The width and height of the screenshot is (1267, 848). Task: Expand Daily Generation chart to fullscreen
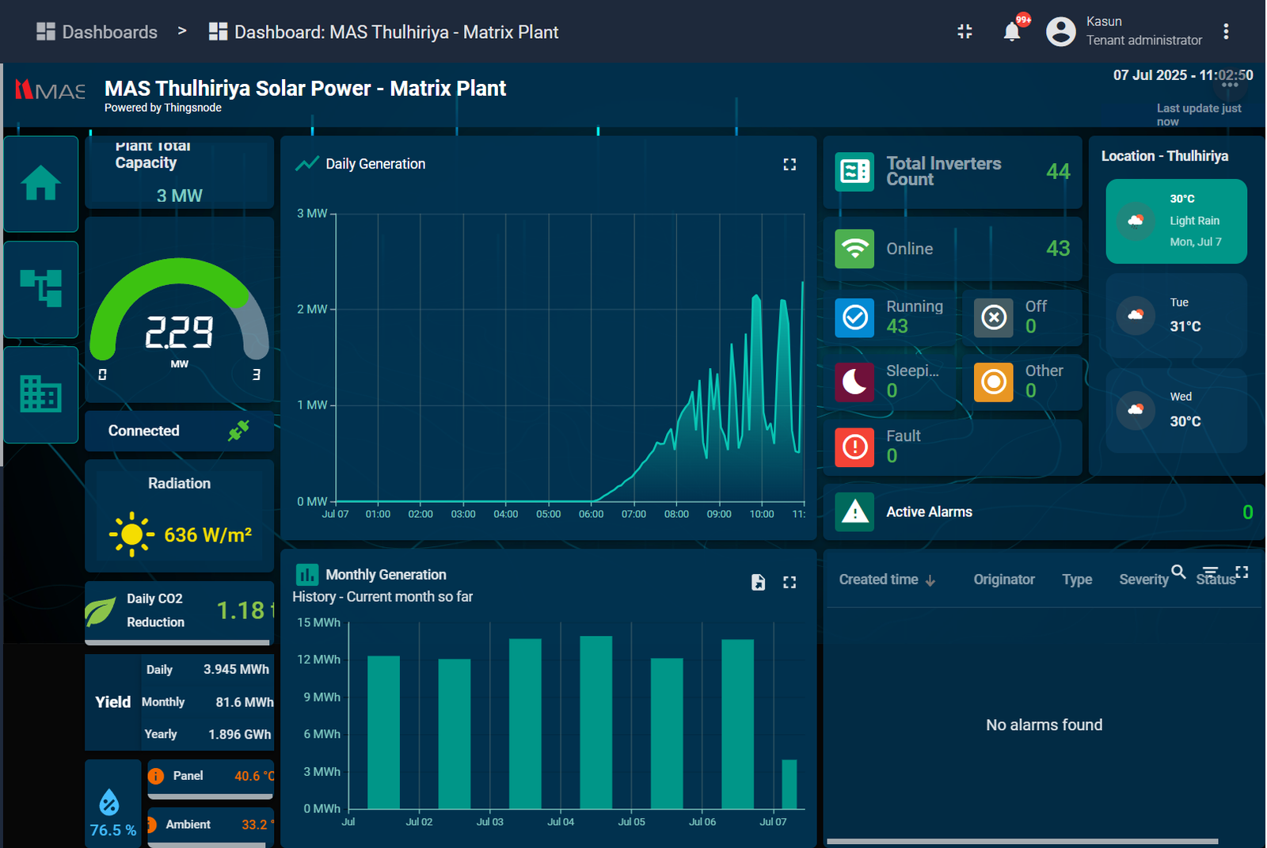789,164
